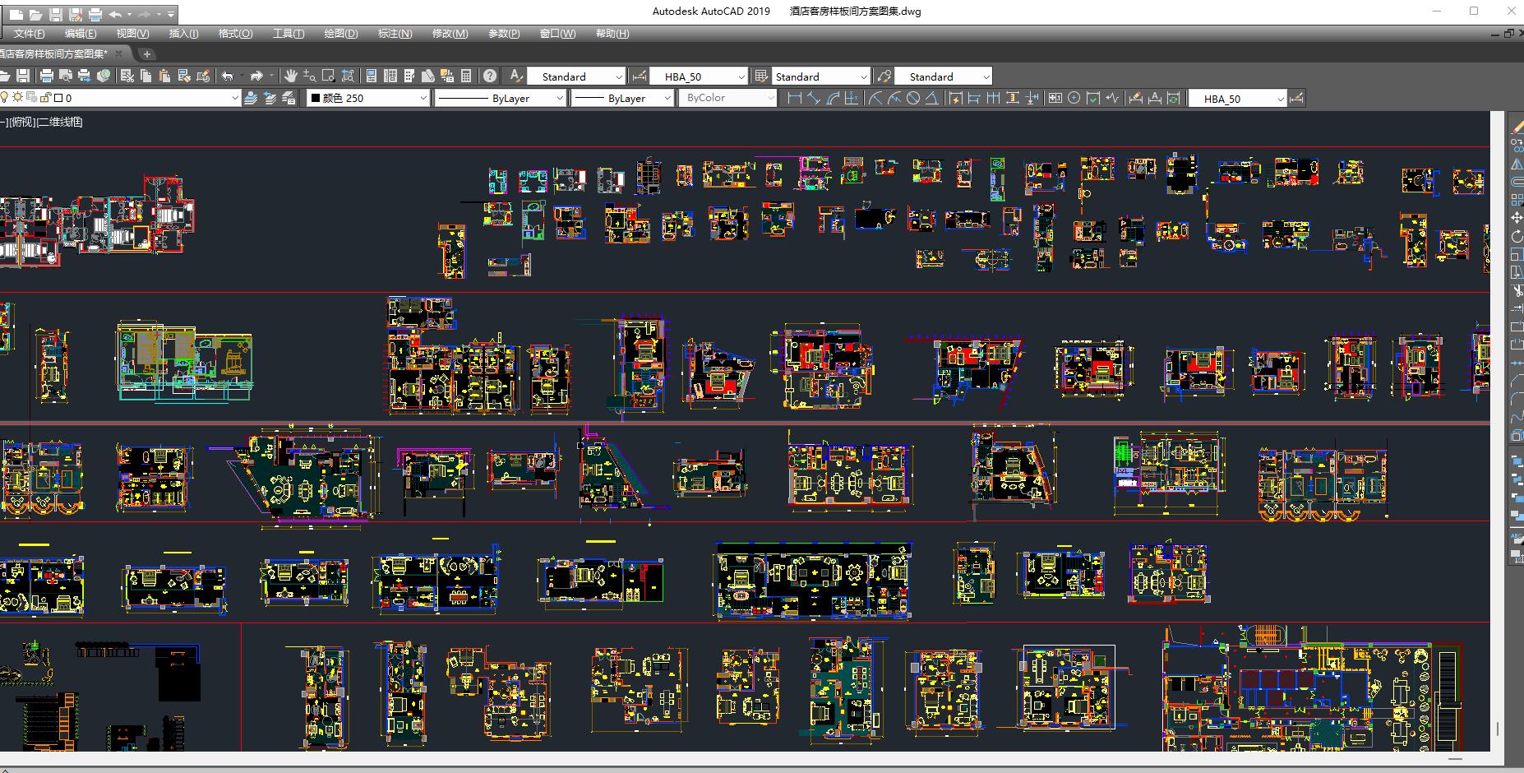Viewport: 1524px width, 773px height.
Task: Click the Copy to clipboard icon
Action: point(145,76)
